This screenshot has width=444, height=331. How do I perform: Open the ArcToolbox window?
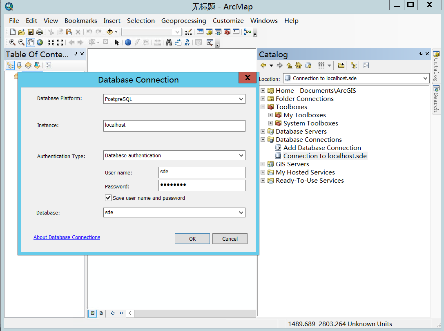(227, 32)
